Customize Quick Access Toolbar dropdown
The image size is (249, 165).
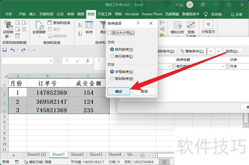tap(34, 50)
